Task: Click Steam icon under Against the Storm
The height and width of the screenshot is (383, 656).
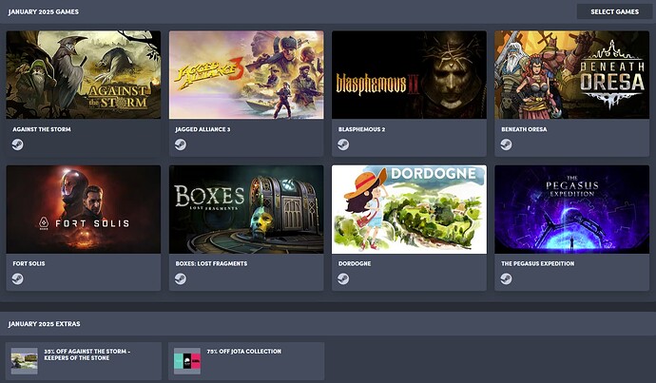Action: (17, 144)
